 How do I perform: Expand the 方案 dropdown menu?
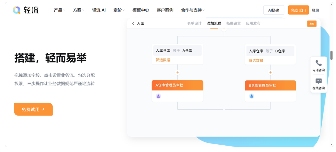(78, 10)
